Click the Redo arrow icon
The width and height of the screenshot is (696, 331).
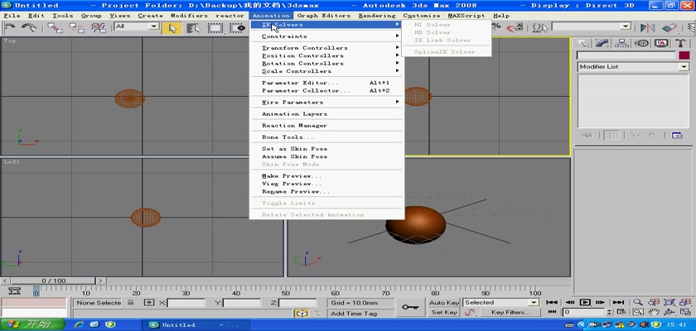click(x=29, y=28)
